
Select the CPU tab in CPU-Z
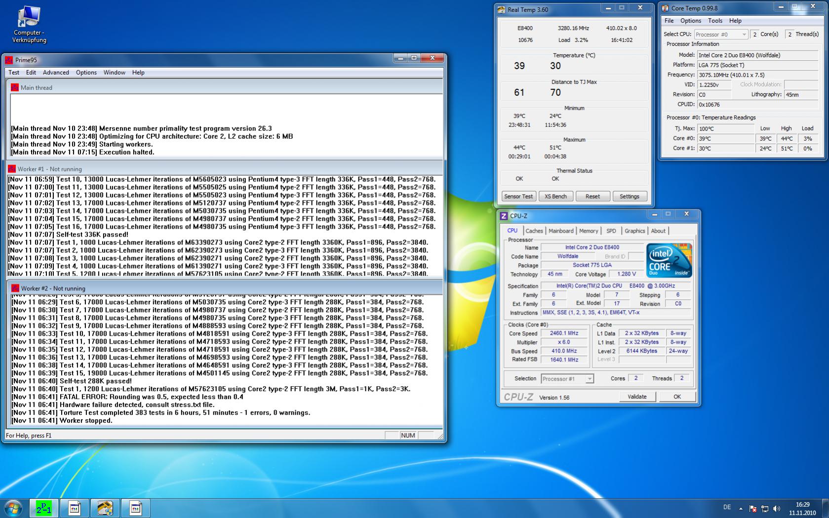coord(513,231)
